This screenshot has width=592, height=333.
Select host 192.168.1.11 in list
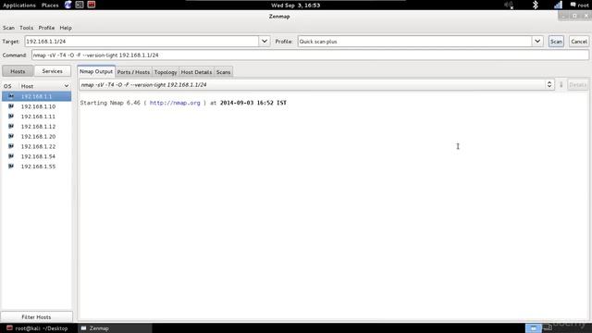(37, 117)
